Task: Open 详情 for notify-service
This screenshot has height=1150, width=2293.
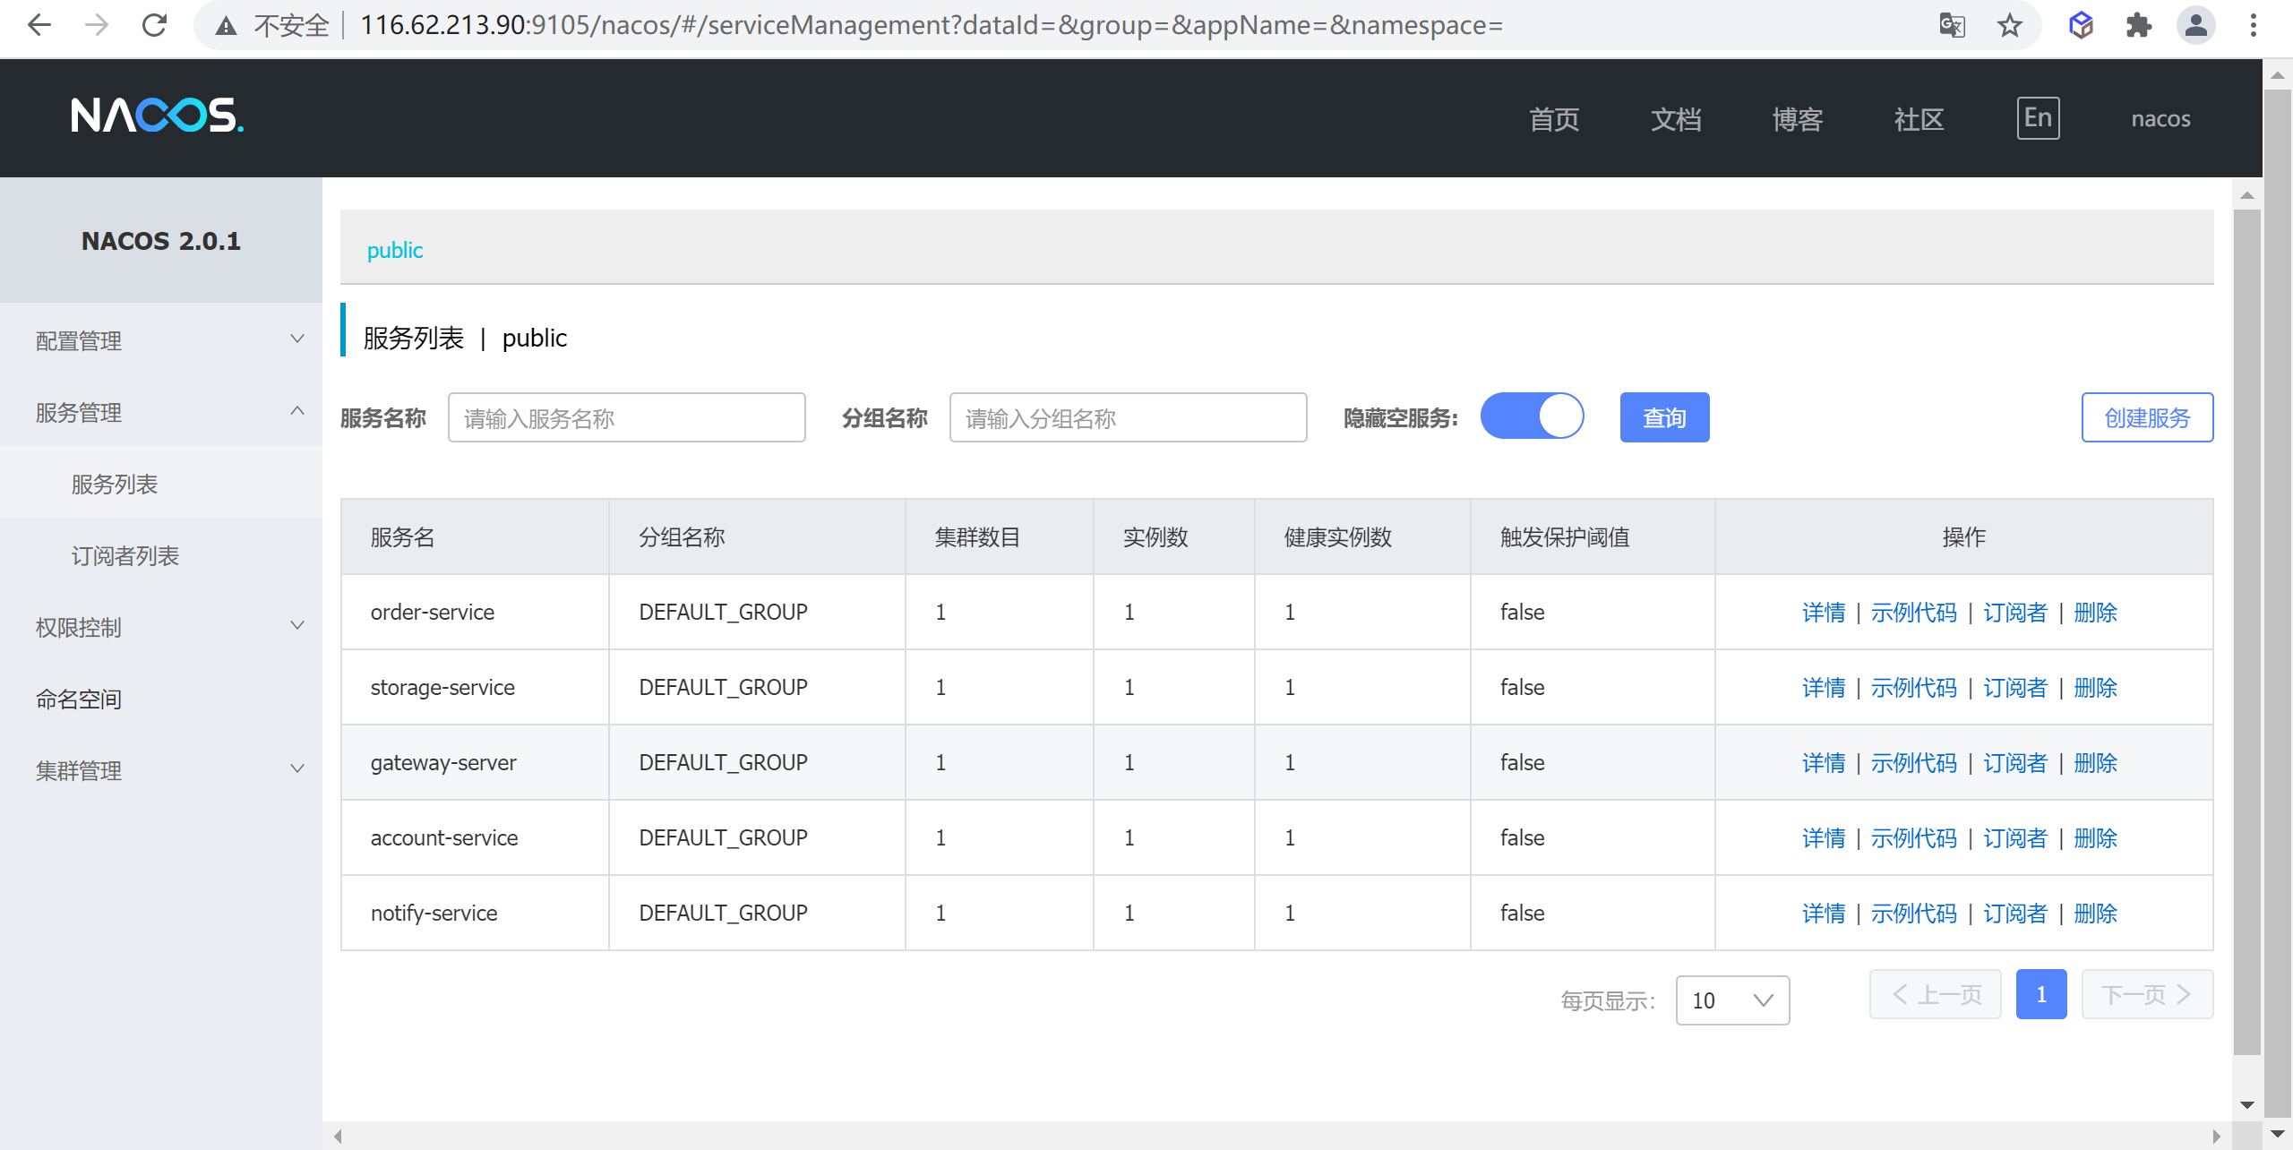Action: tap(1824, 914)
